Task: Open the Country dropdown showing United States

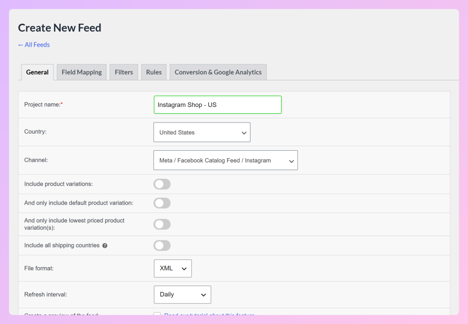Action: 202,132
